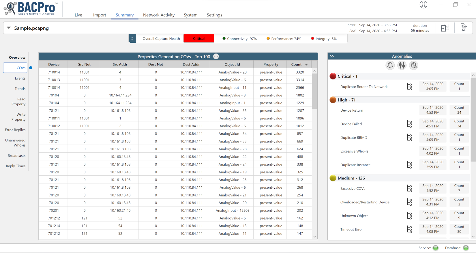
Task: Open Unanswered Who-is in the sidebar
Action: 15,143
